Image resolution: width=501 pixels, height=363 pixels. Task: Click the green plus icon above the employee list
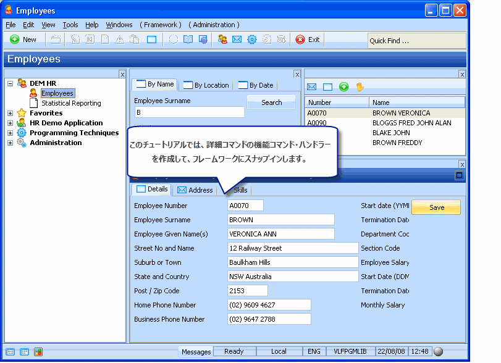pos(344,87)
